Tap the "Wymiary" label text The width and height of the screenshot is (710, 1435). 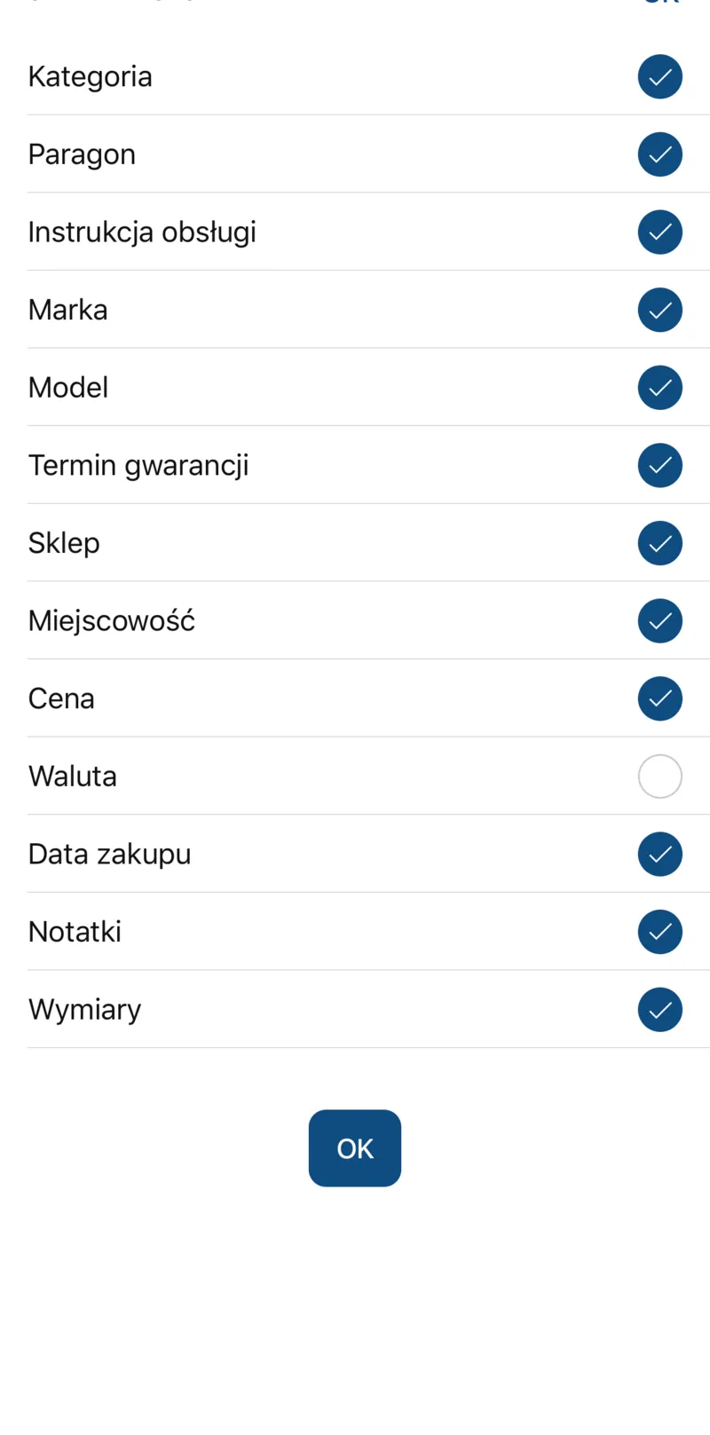pos(85,1010)
